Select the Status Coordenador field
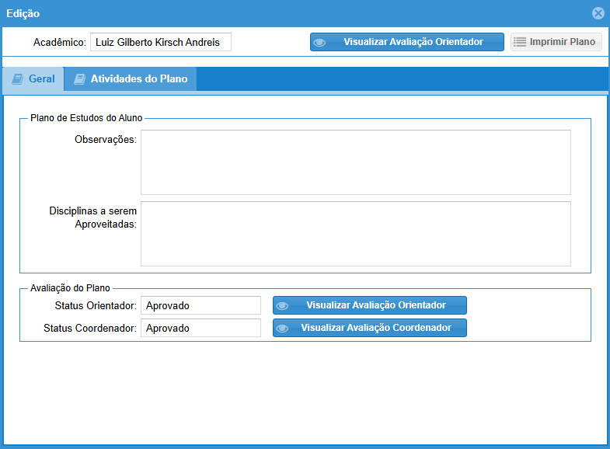Viewport: 610px width, 449px height. [x=200, y=329]
